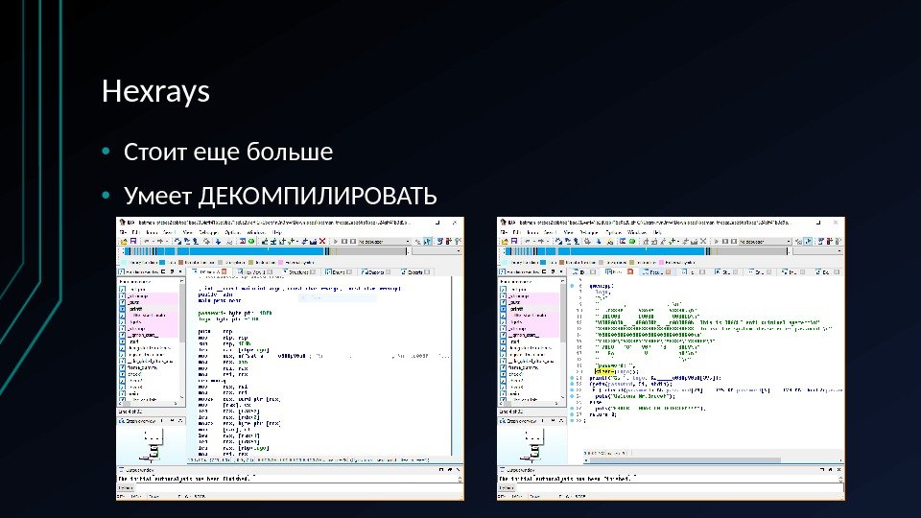The image size is (921, 518).
Task: Click Functions list horizontal scrollbar in left window
Action: pos(150,404)
